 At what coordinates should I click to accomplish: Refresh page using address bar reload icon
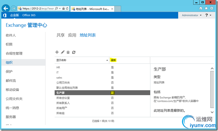click(x=67, y=8)
